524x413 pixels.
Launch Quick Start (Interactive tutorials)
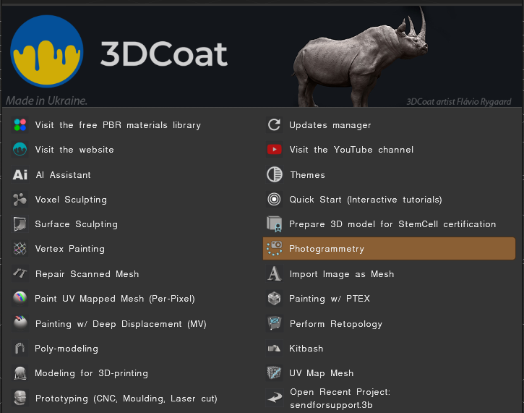[366, 200]
